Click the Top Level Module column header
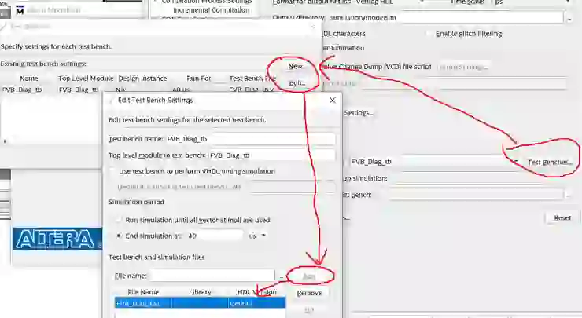 click(x=86, y=79)
